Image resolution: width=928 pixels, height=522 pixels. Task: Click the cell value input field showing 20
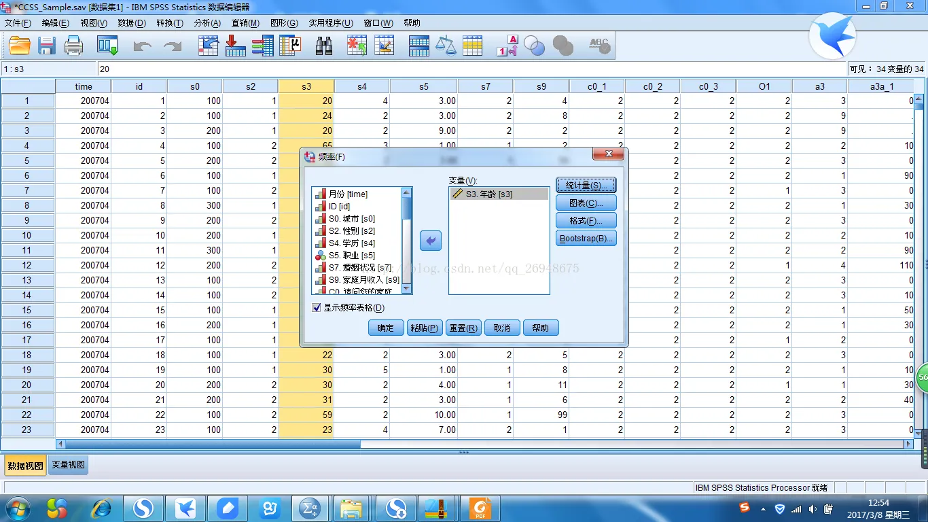[x=472, y=69]
